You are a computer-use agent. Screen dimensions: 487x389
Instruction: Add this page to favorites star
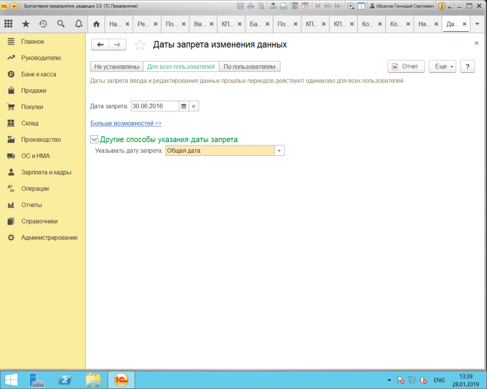point(140,45)
